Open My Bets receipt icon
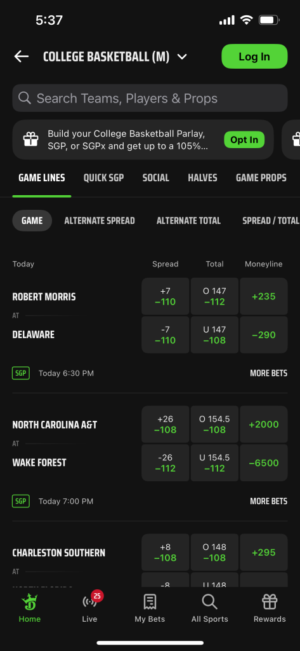Viewport: 300px width, 651px height. pyautogui.click(x=150, y=601)
